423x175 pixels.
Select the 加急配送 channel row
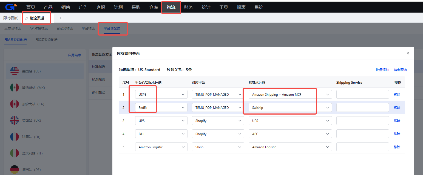tap(100, 80)
